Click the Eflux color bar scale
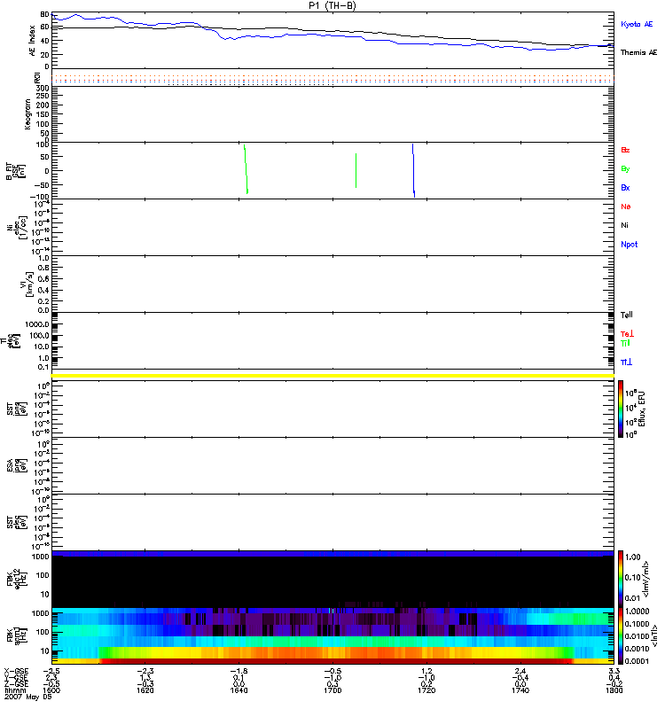Image resolution: width=665 pixels, height=709 pixels. pyautogui.click(x=621, y=409)
